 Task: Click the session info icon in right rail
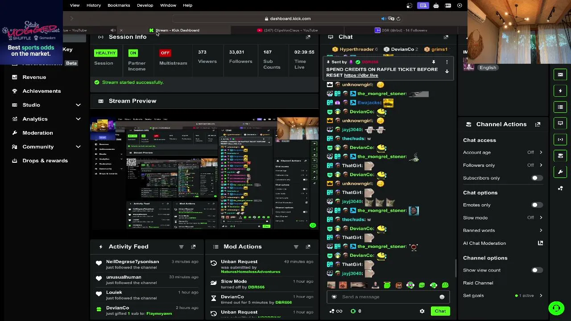pos(560,140)
